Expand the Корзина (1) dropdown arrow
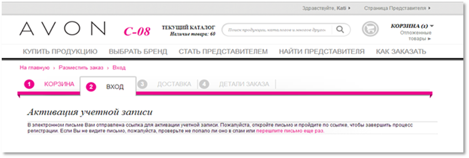The image size is (469, 158). 432,26
